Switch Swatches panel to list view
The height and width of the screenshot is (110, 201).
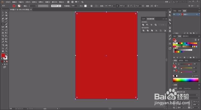(195, 40)
